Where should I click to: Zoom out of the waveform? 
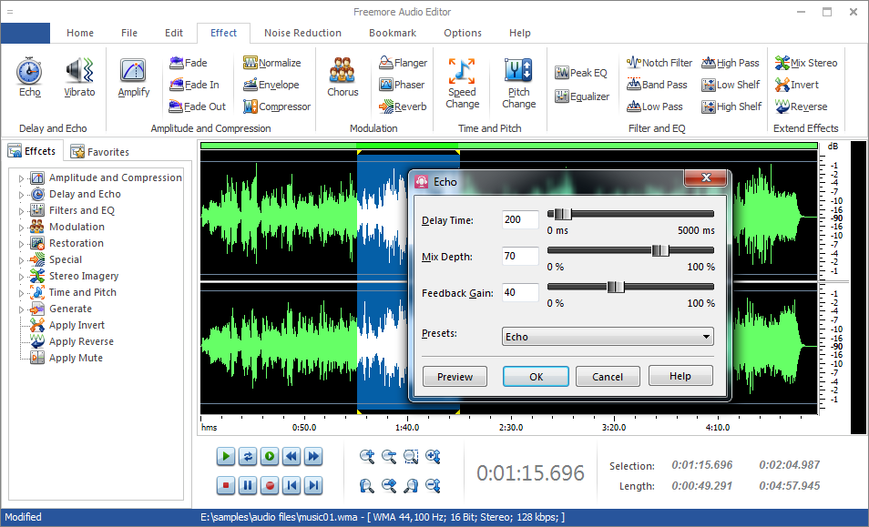[x=389, y=456]
